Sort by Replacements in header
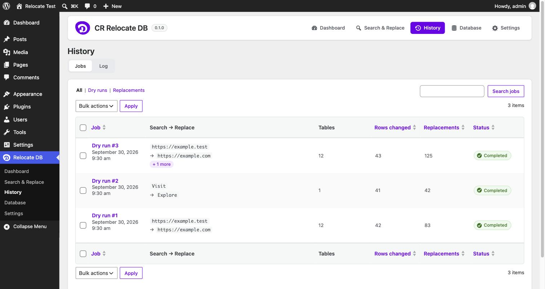Image resolution: width=545 pixels, height=289 pixels. (444, 128)
